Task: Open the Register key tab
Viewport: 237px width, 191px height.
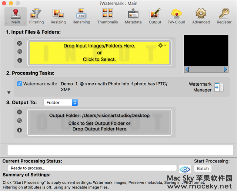Action: [x=224, y=16]
